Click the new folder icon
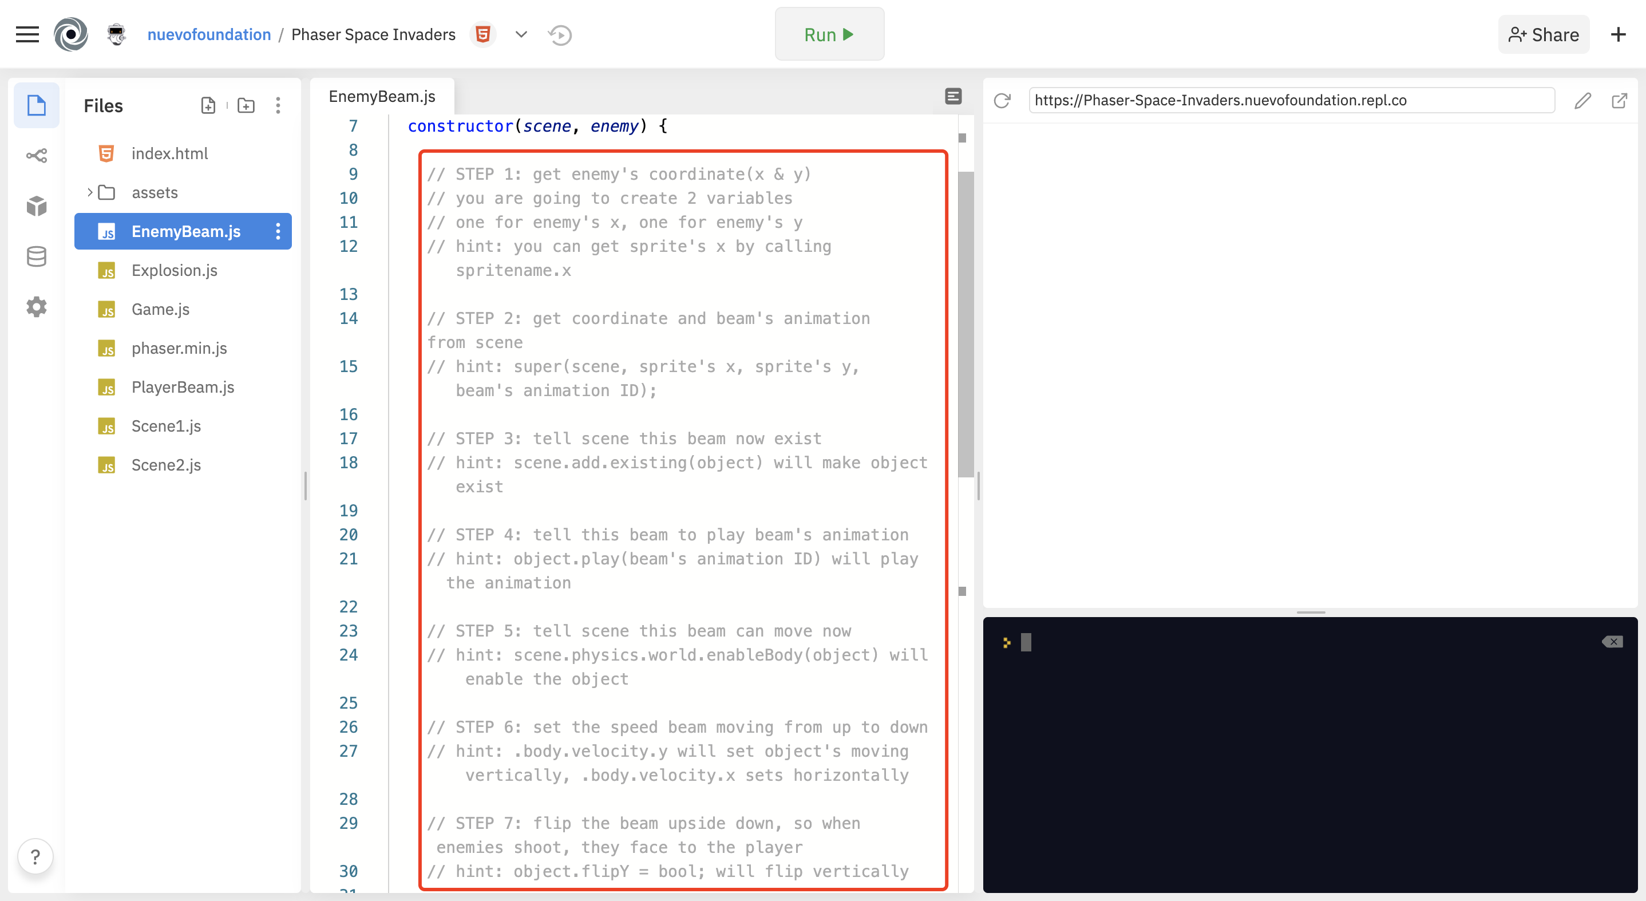The width and height of the screenshot is (1646, 901). (x=246, y=105)
